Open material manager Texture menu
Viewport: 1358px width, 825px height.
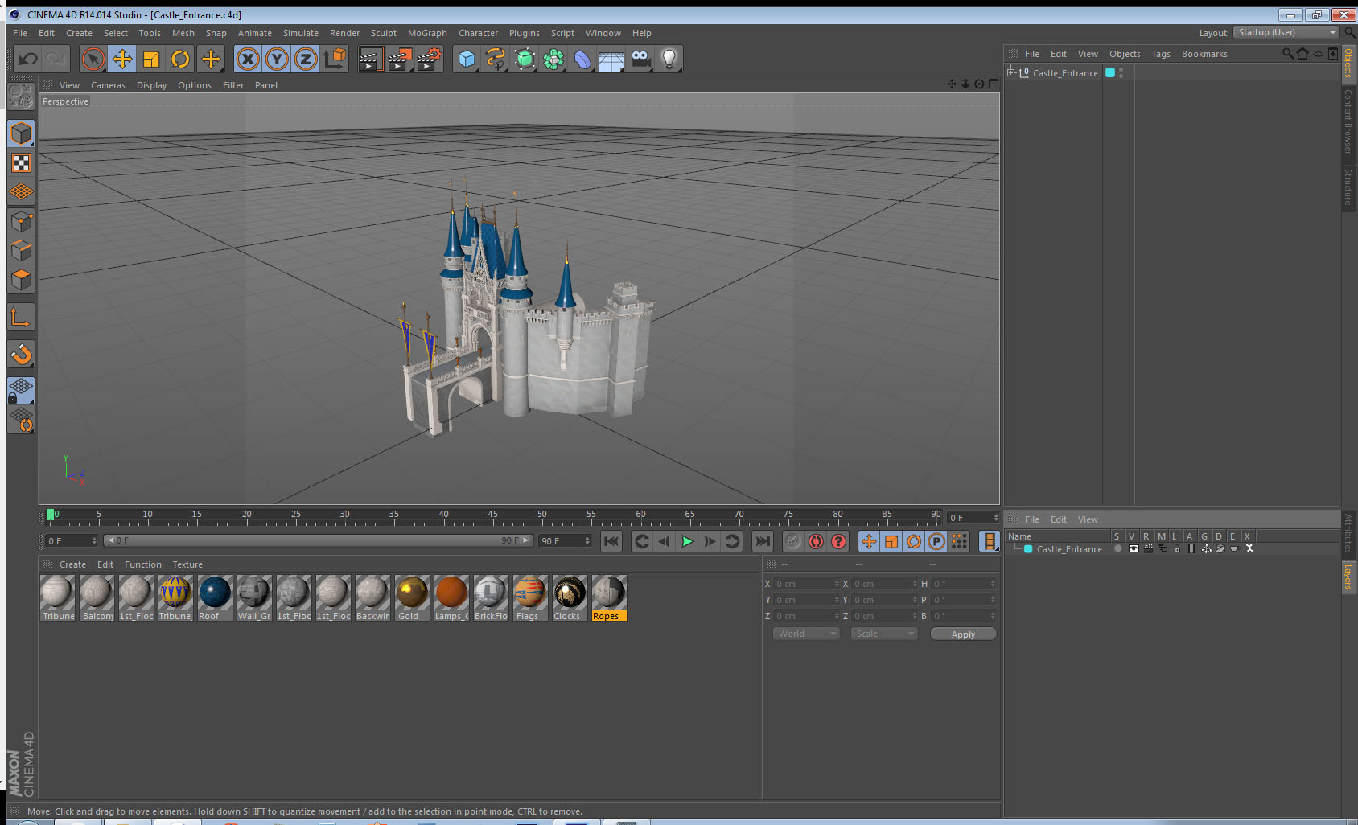(187, 564)
